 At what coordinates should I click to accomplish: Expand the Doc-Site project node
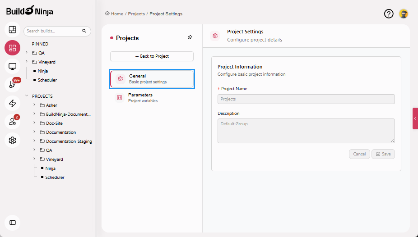(34, 123)
